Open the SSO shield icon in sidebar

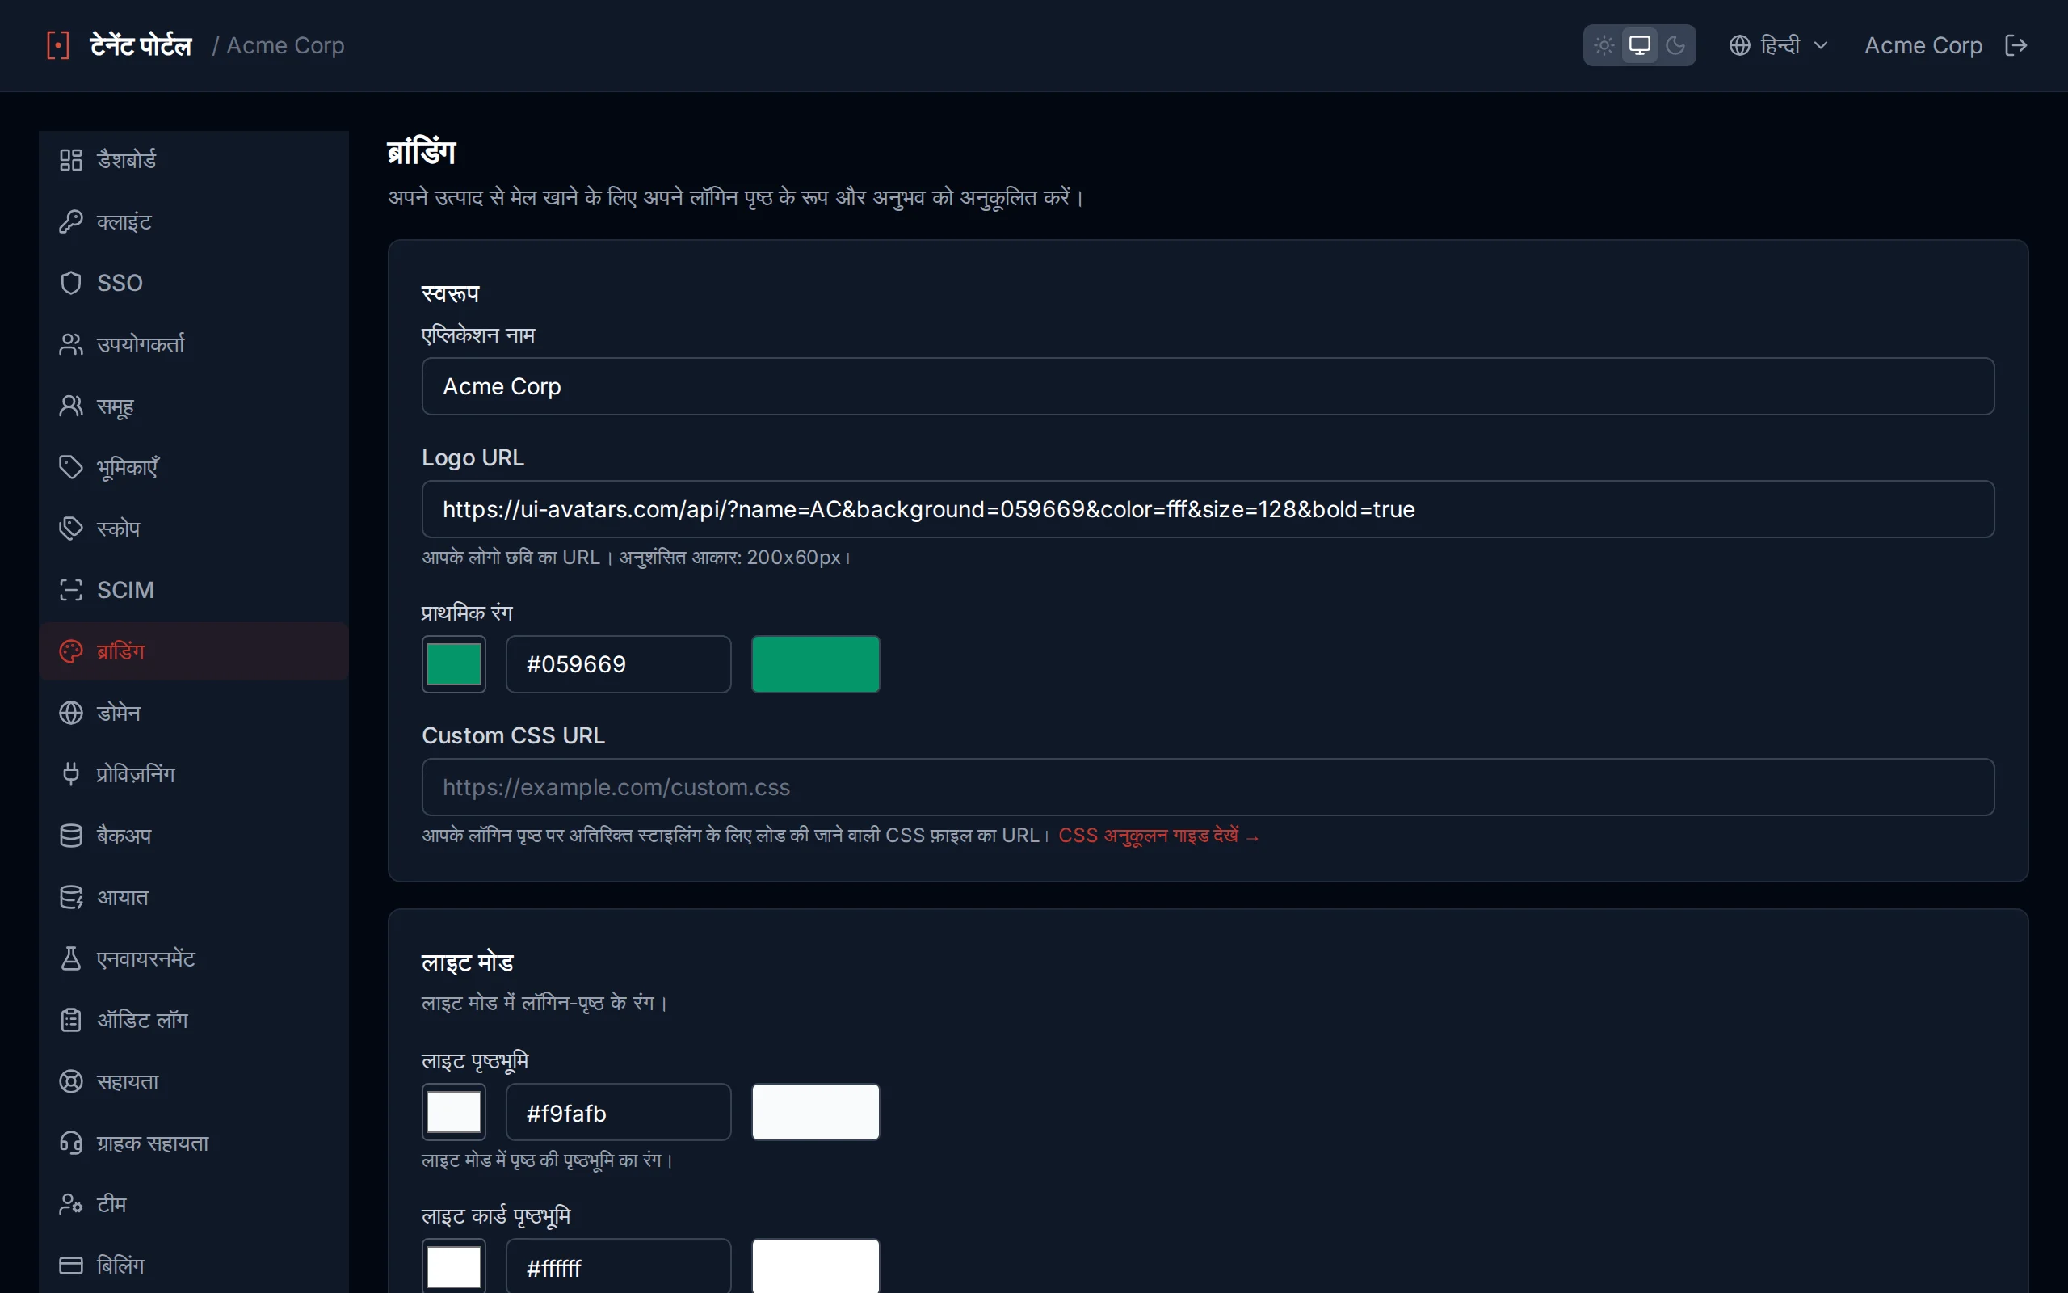point(71,283)
